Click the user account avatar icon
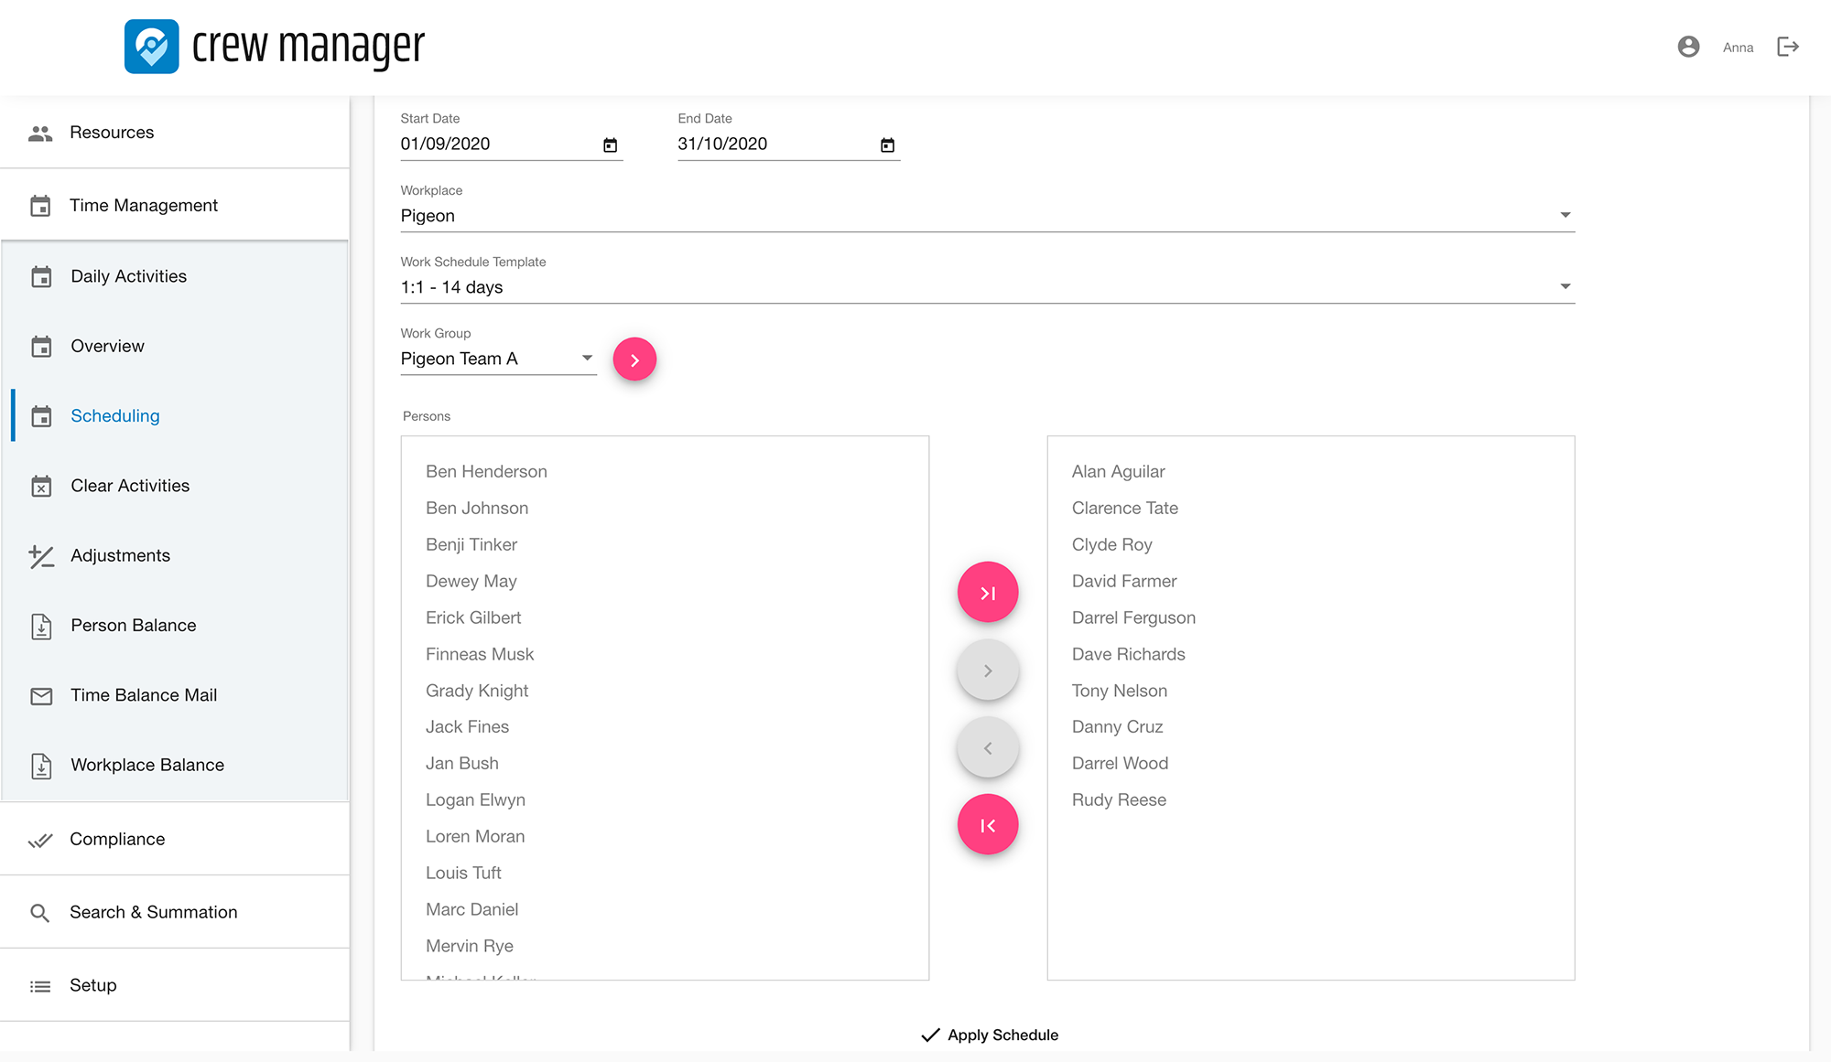The image size is (1831, 1062). click(x=1688, y=47)
